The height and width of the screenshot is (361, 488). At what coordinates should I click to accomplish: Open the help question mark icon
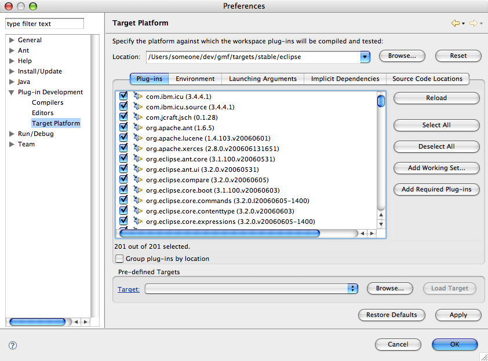coord(13,345)
